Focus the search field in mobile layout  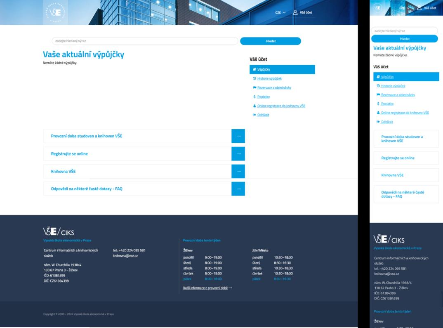click(x=405, y=31)
